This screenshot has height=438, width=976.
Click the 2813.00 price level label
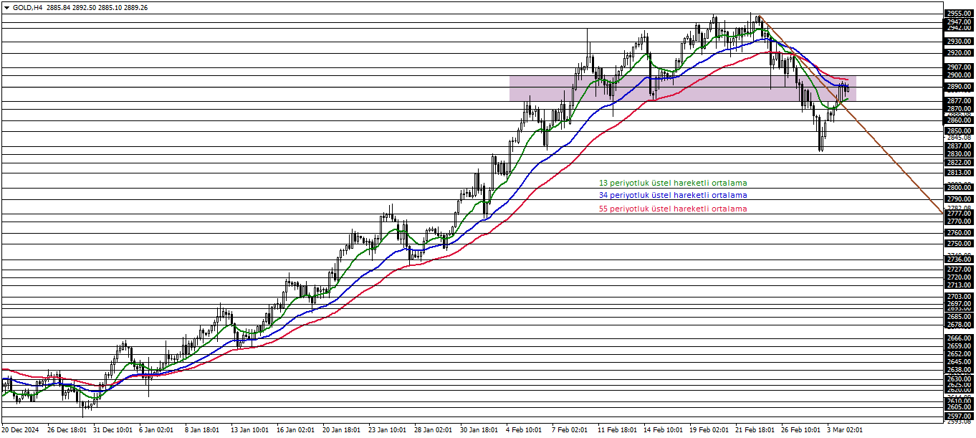pyautogui.click(x=959, y=173)
